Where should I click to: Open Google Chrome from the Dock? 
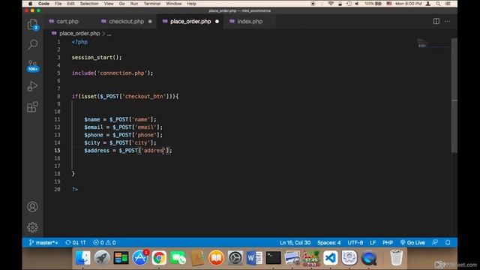[x=159, y=258]
